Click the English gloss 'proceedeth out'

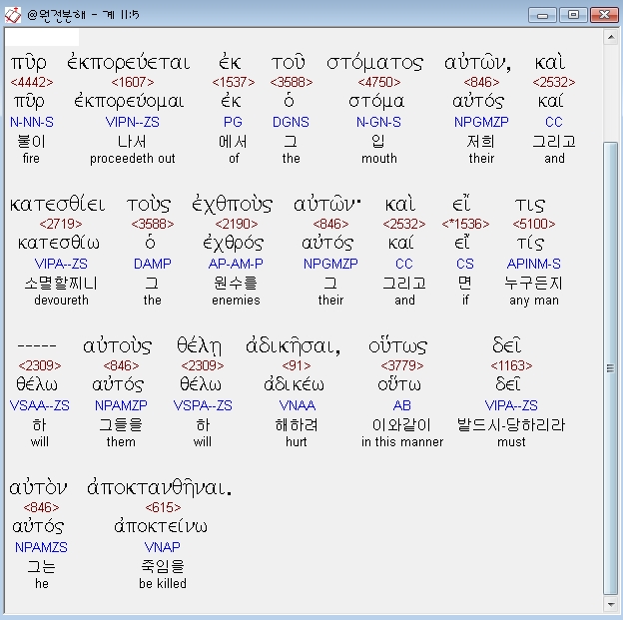pos(133,159)
